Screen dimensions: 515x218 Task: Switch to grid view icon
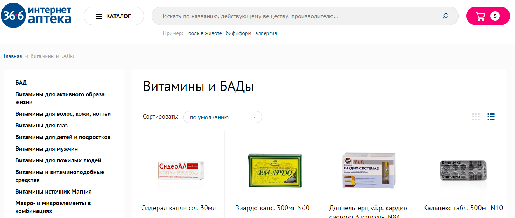point(476,117)
